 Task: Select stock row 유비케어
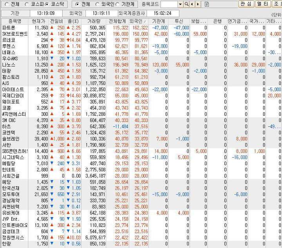(141, 213)
